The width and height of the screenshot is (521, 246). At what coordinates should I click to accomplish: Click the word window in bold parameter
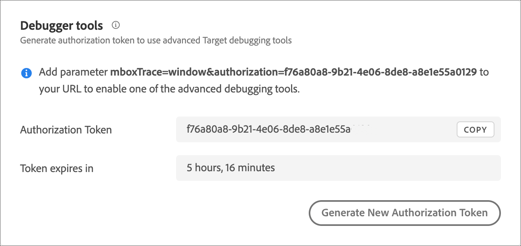pos(188,73)
